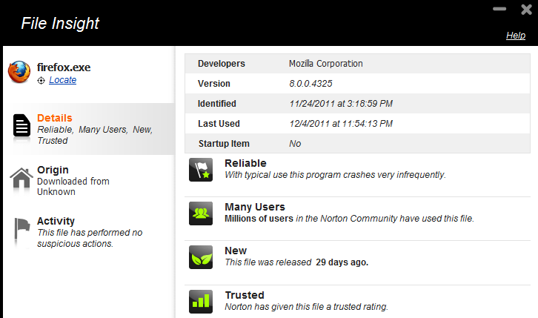538x318 pixels.
Task: Click the 'Millions of users' text
Action: pyautogui.click(x=259, y=219)
